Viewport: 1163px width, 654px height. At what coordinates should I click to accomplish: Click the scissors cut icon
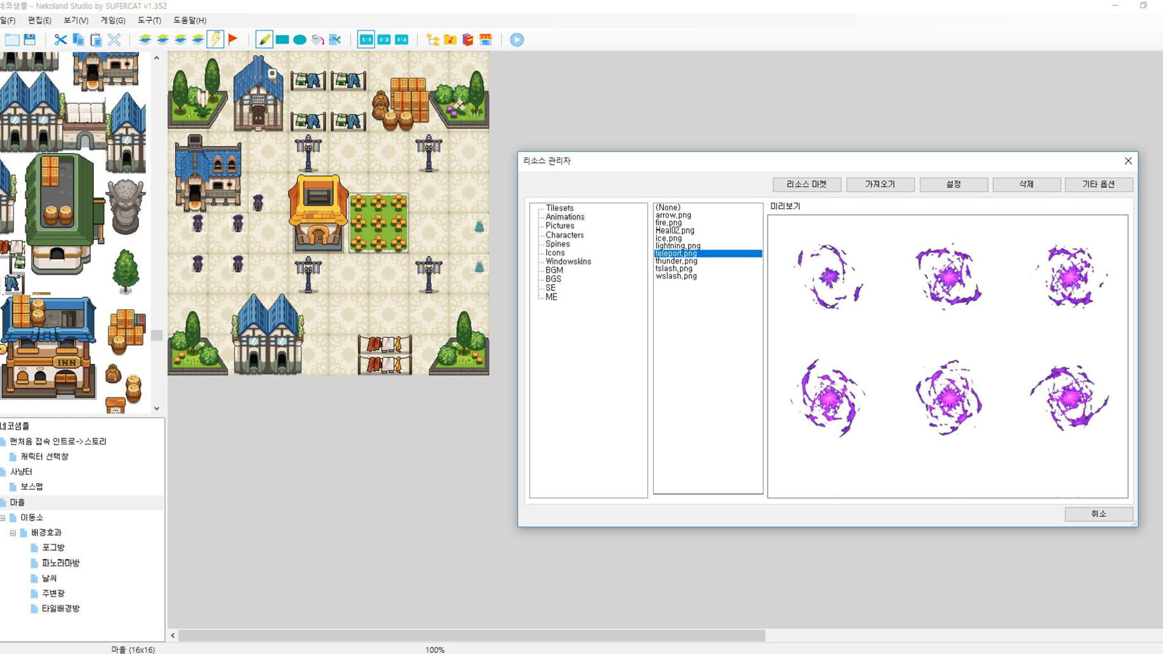[x=61, y=40]
